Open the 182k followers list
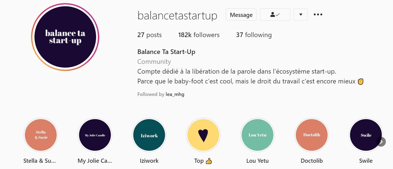This screenshot has width=393, height=169. [x=199, y=35]
